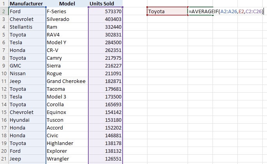
Task: Click the F-Series model cell
Action: (x=67, y=11)
